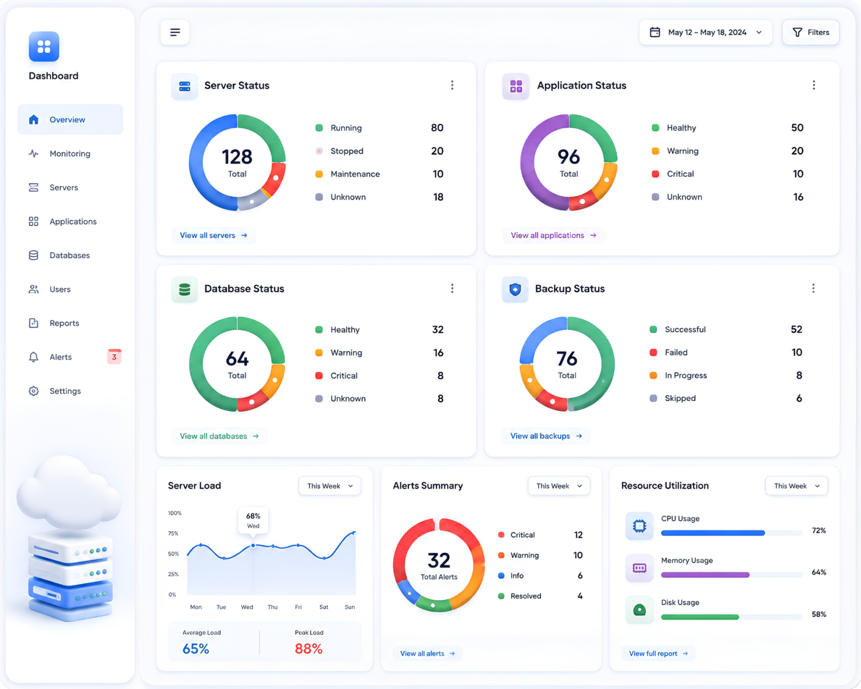This screenshot has height=689, width=861.
Task: Click the Alerts bell icon in sidebar
Action: 33,357
